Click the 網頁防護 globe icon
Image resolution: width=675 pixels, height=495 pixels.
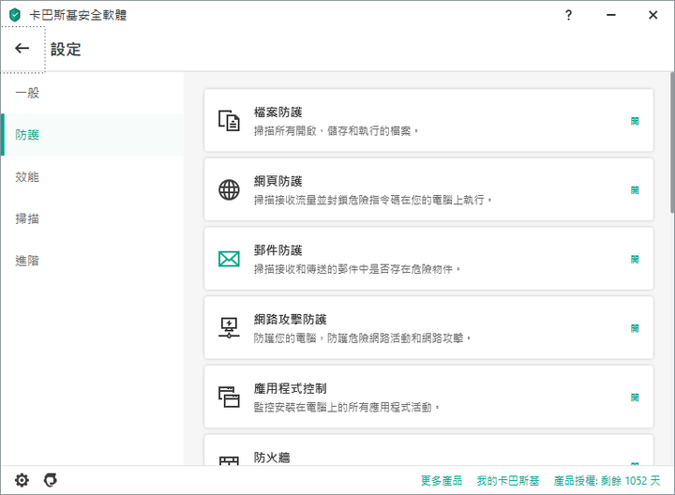(229, 189)
